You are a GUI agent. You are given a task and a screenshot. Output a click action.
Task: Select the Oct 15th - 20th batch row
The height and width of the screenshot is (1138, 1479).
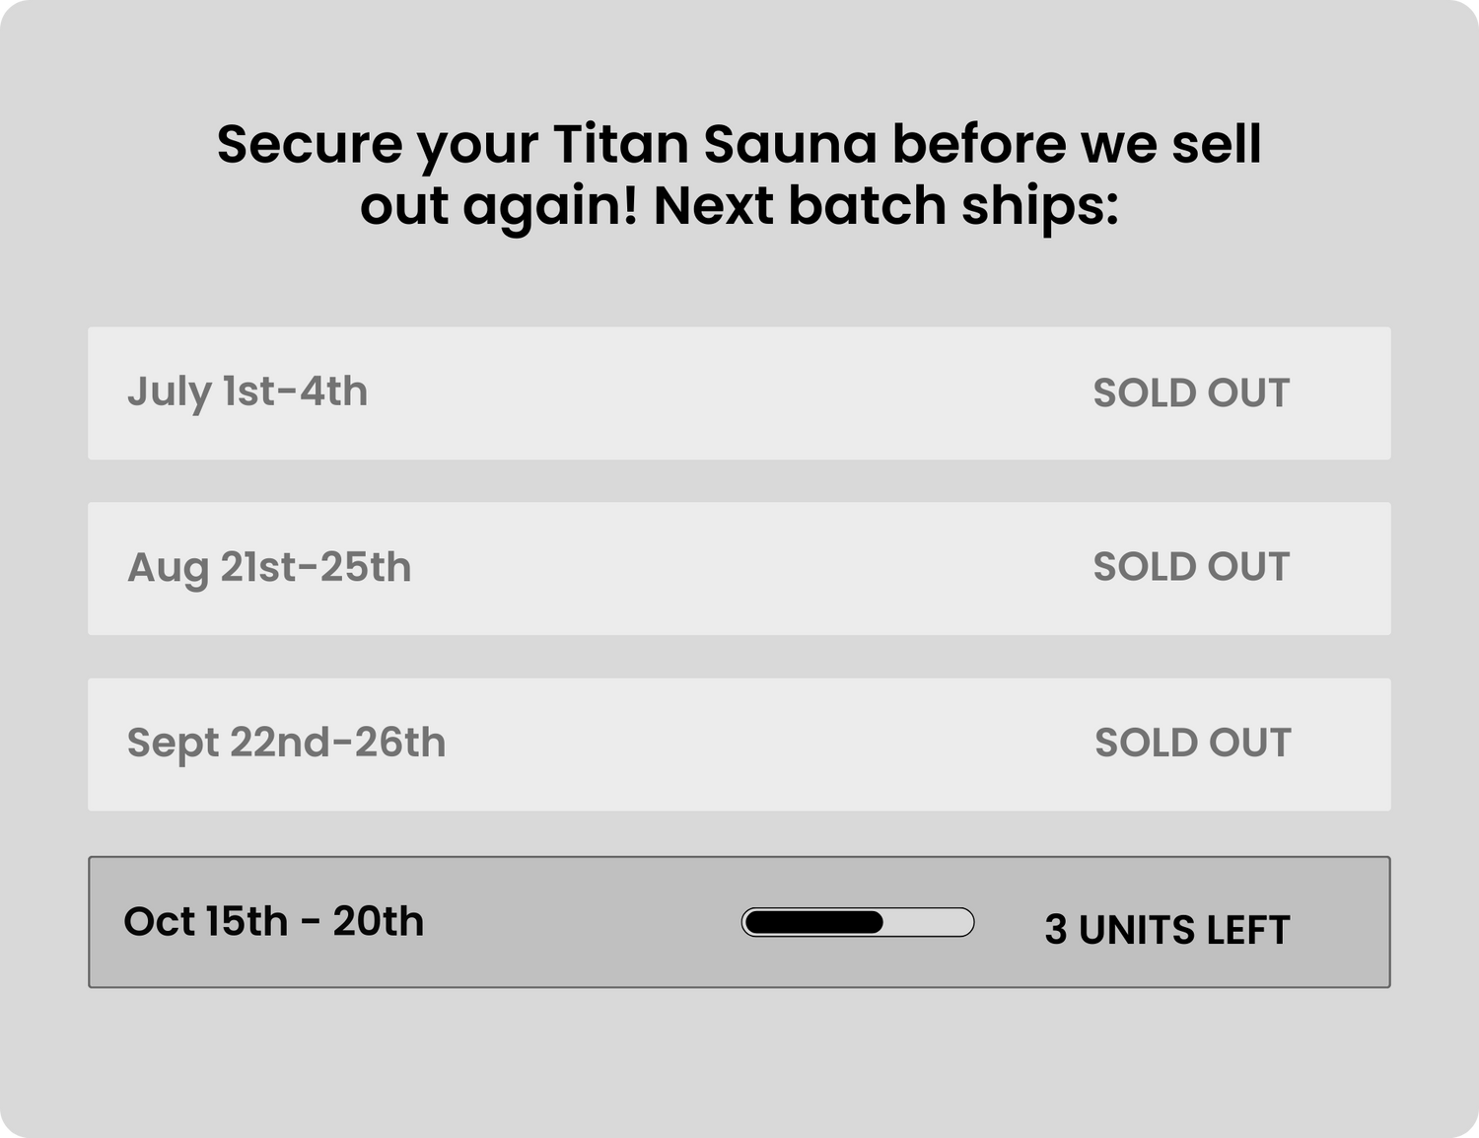(739, 922)
